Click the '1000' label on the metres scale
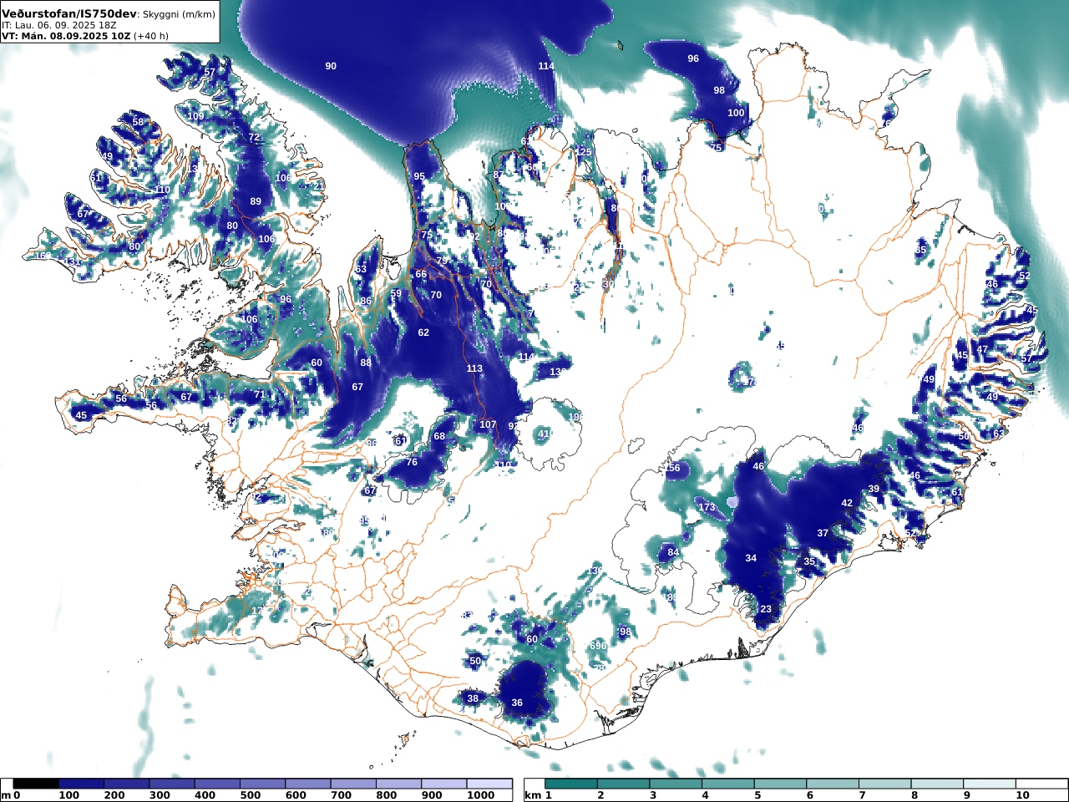 [x=480, y=795]
